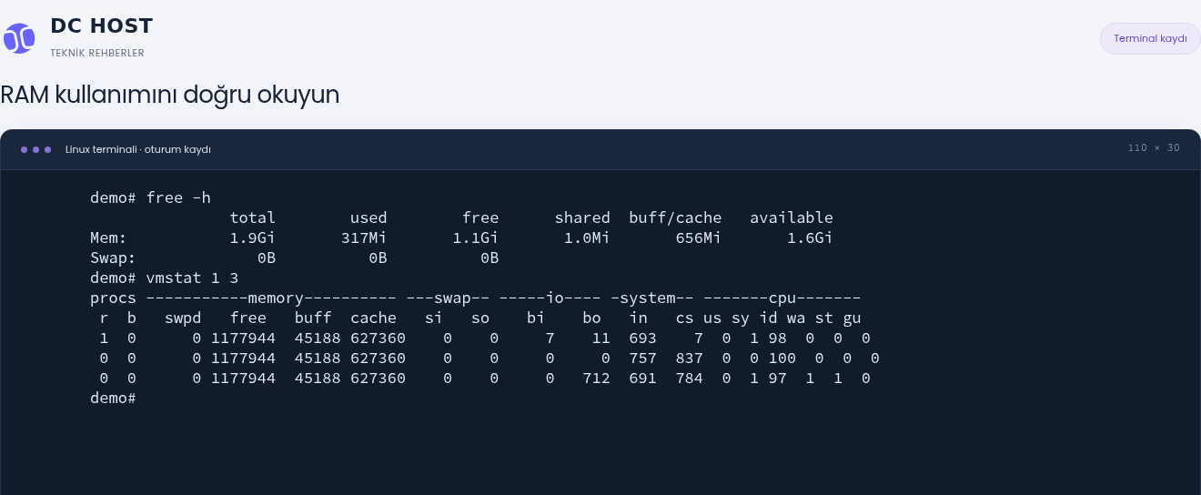This screenshot has height=495, width=1201.
Task: Click the DC HOST logo icon
Action: coord(18,38)
